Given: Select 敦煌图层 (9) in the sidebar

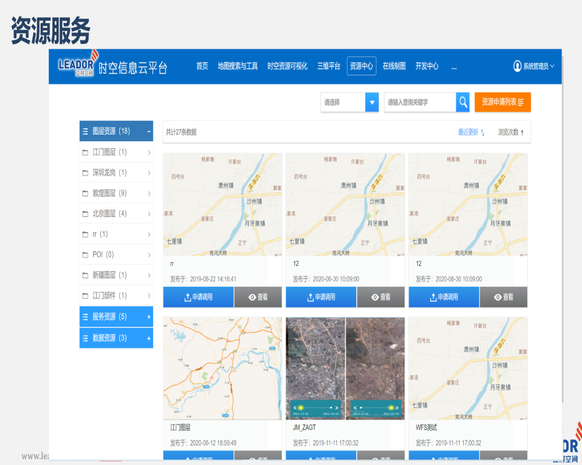Looking at the screenshot, I should pyautogui.click(x=109, y=193).
